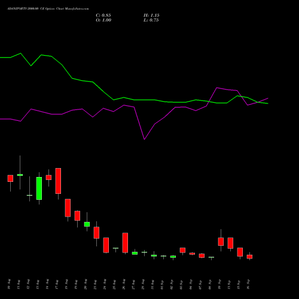Click the 07 Sep date label

tap(200, 284)
